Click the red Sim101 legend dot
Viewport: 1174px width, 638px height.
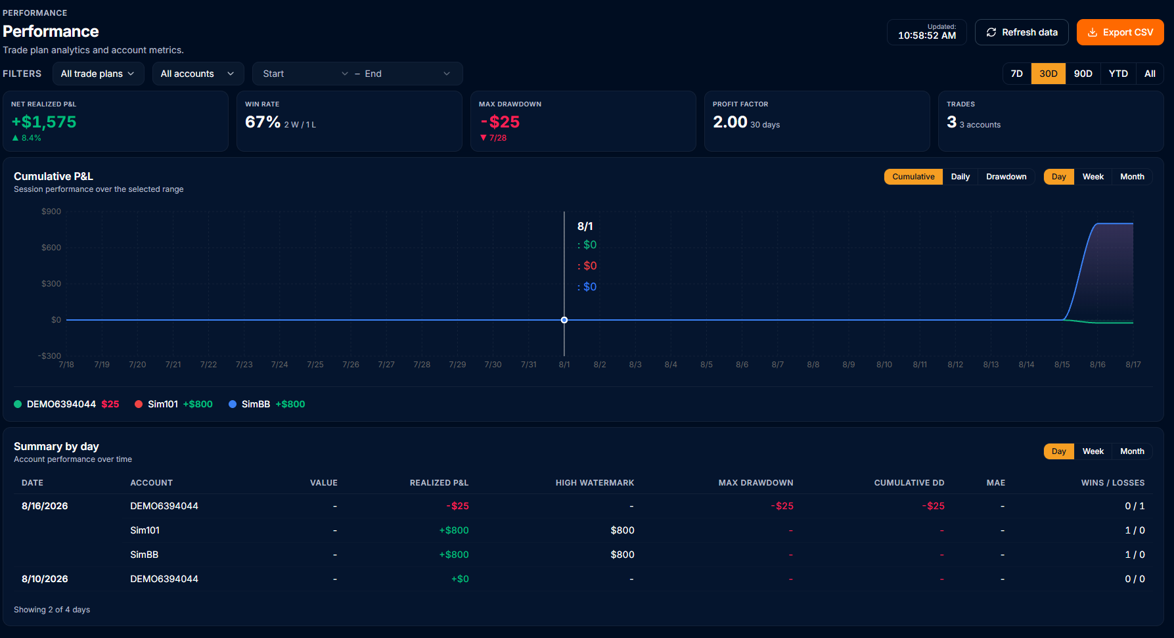(x=139, y=404)
